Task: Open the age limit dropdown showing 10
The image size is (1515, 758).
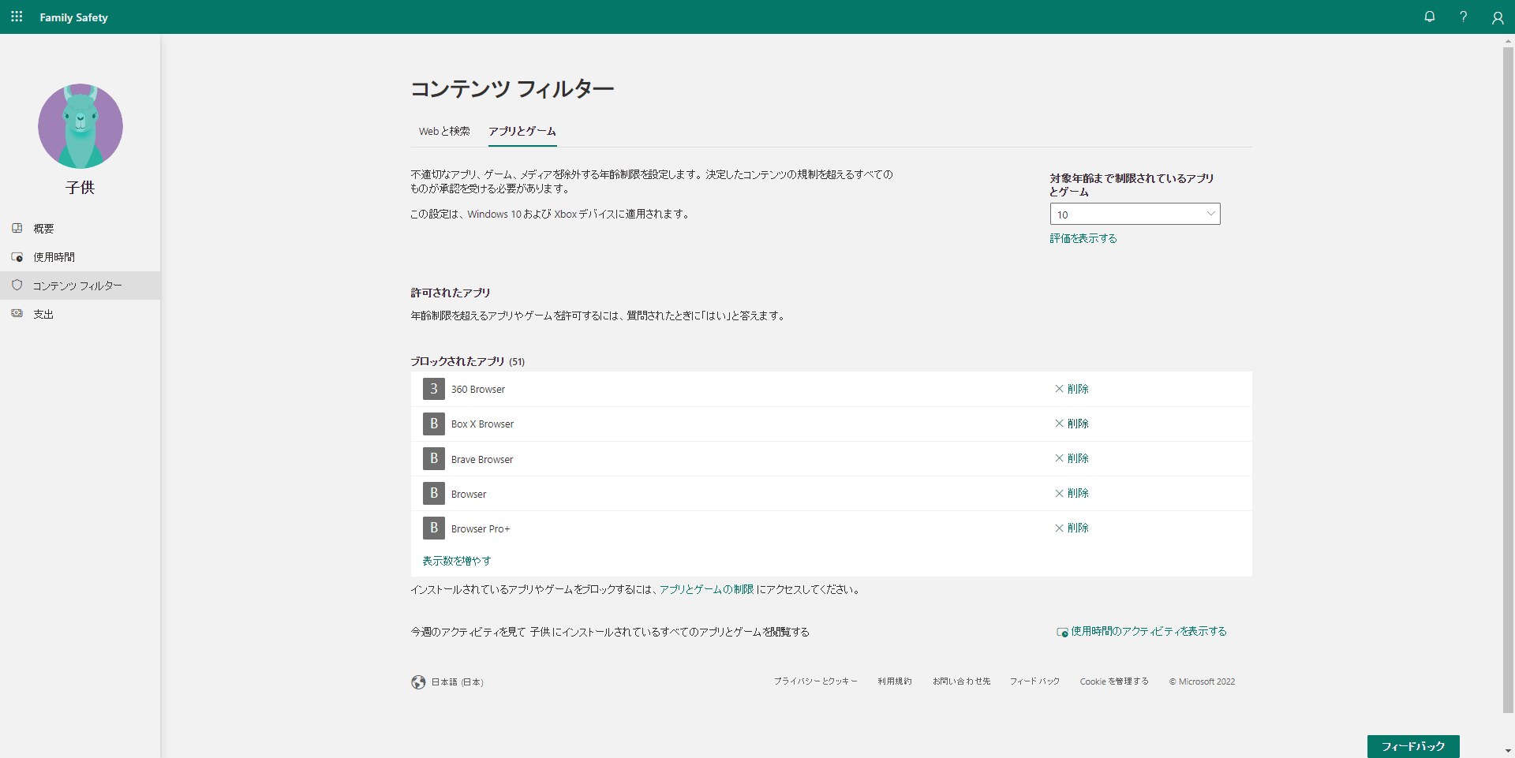Action: pos(1135,214)
